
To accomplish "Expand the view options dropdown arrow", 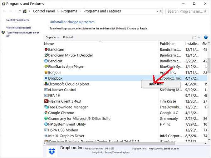I will pyautogui.click(x=199, y=37).
